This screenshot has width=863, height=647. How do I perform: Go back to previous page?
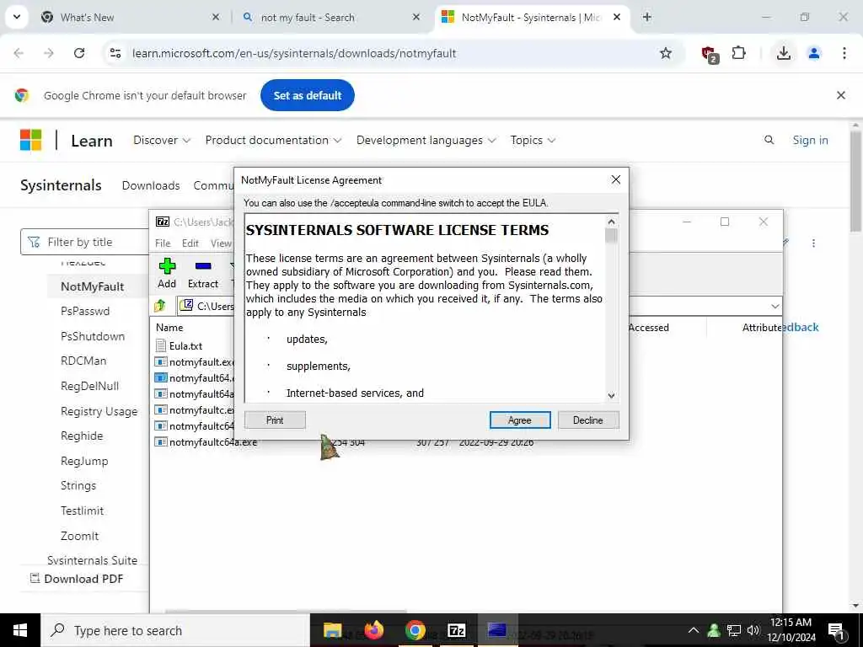click(19, 53)
